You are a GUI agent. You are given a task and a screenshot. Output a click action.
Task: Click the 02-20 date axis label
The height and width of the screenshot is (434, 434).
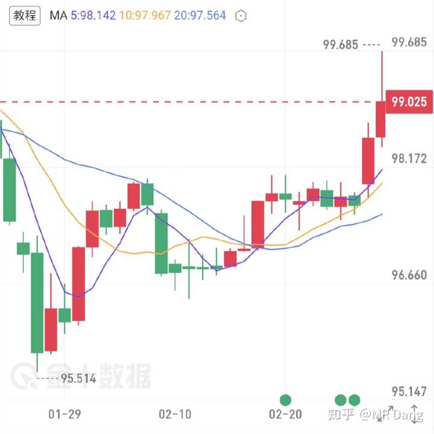[285, 414]
